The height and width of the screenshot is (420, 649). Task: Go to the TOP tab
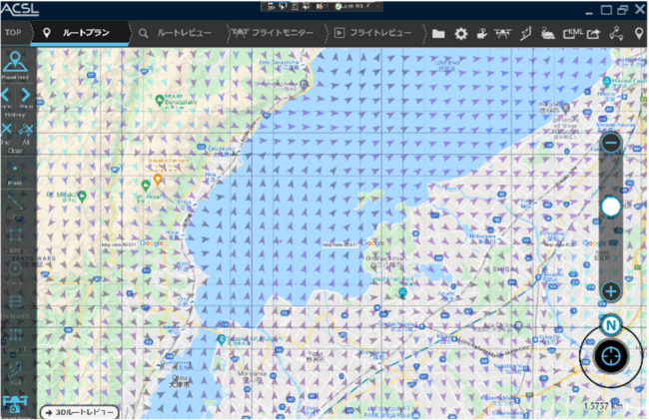(13, 33)
